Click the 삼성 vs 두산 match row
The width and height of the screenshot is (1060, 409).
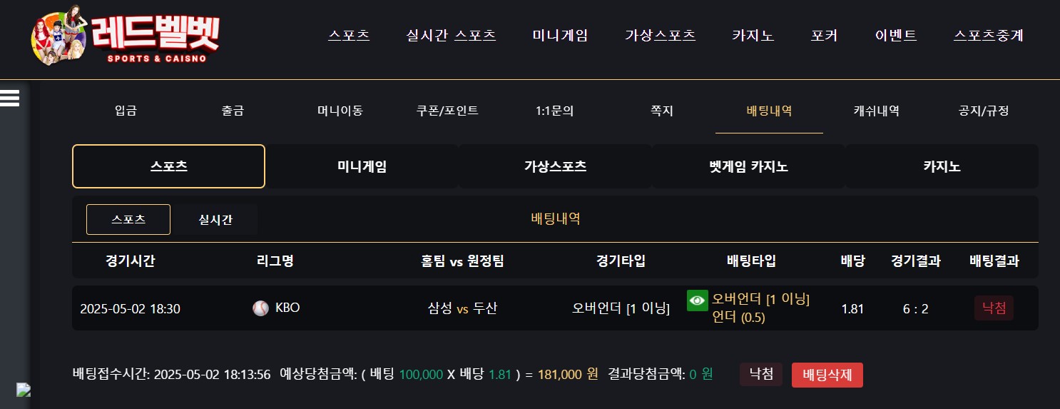[555, 308]
